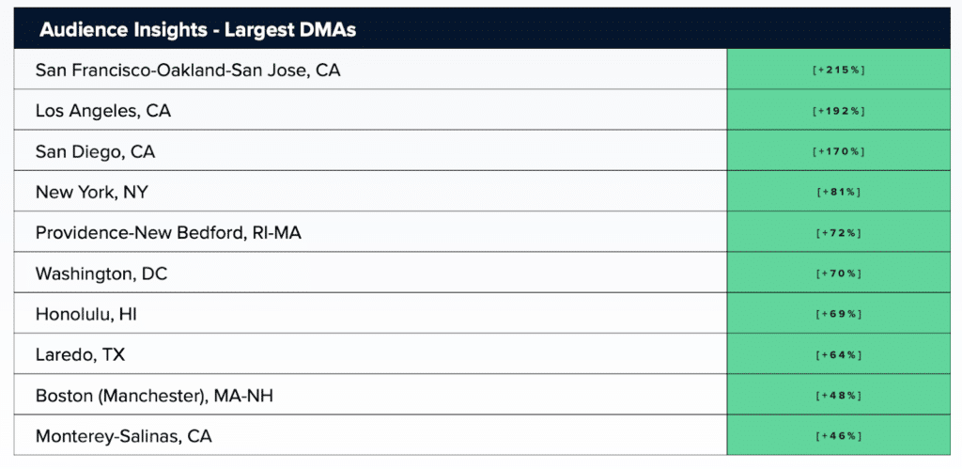Screen dimensions: 962x469
Task: Click the San Diego, CA row label
Action: pos(95,151)
